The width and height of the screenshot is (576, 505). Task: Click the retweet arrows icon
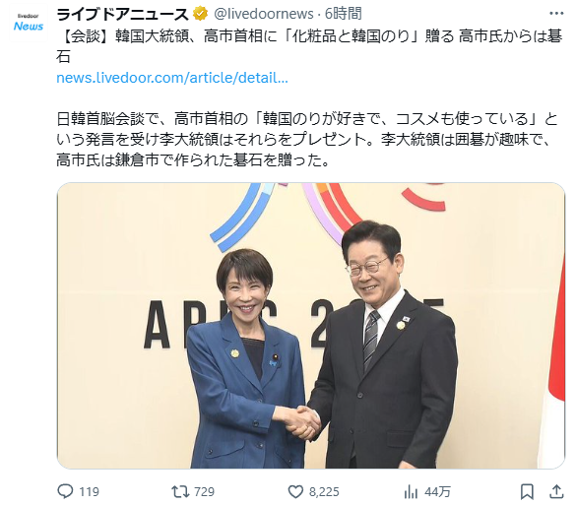pos(180,491)
